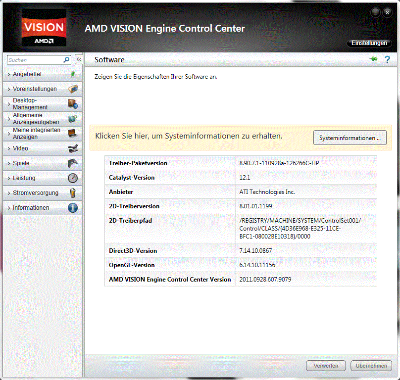The height and width of the screenshot is (380, 400).
Task: Click the VISION AMD logo
Action: (44, 28)
